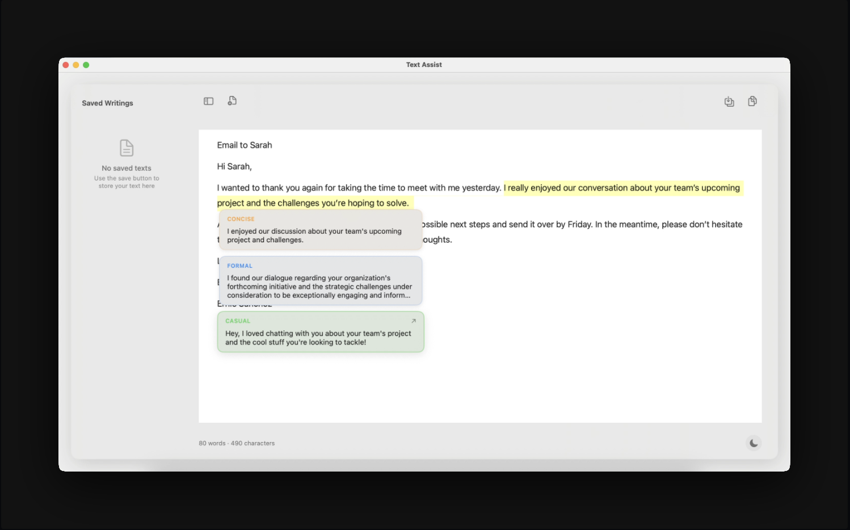The width and height of the screenshot is (850, 530).
Task: Click the "No saved texts" label
Action: tap(127, 169)
